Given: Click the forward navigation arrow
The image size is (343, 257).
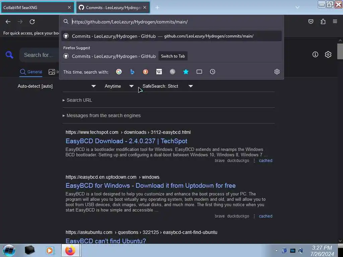Looking at the screenshot, I should (20, 22).
